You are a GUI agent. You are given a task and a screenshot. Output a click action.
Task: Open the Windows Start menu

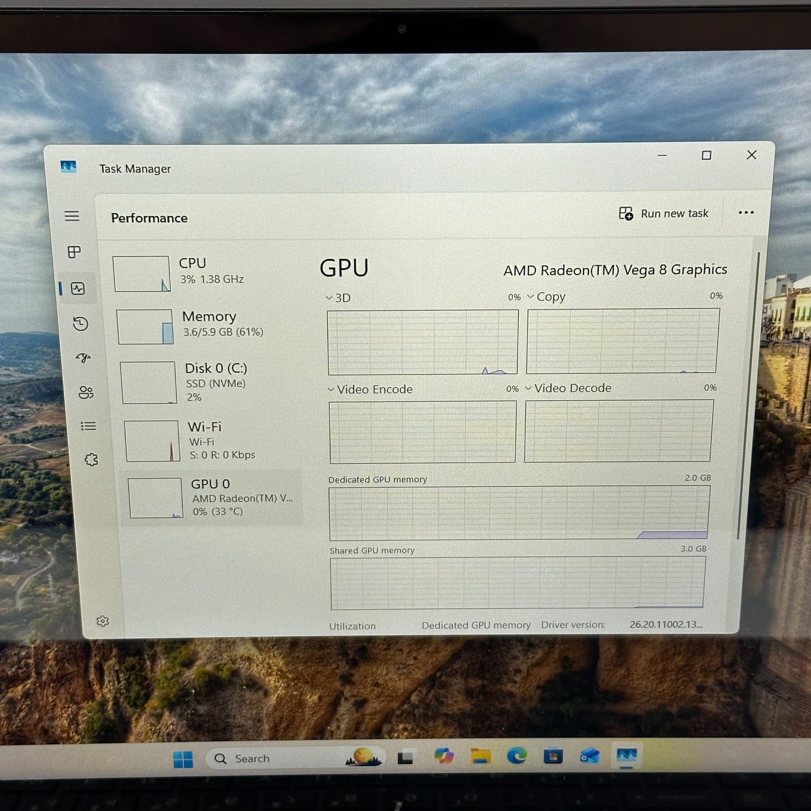[183, 759]
